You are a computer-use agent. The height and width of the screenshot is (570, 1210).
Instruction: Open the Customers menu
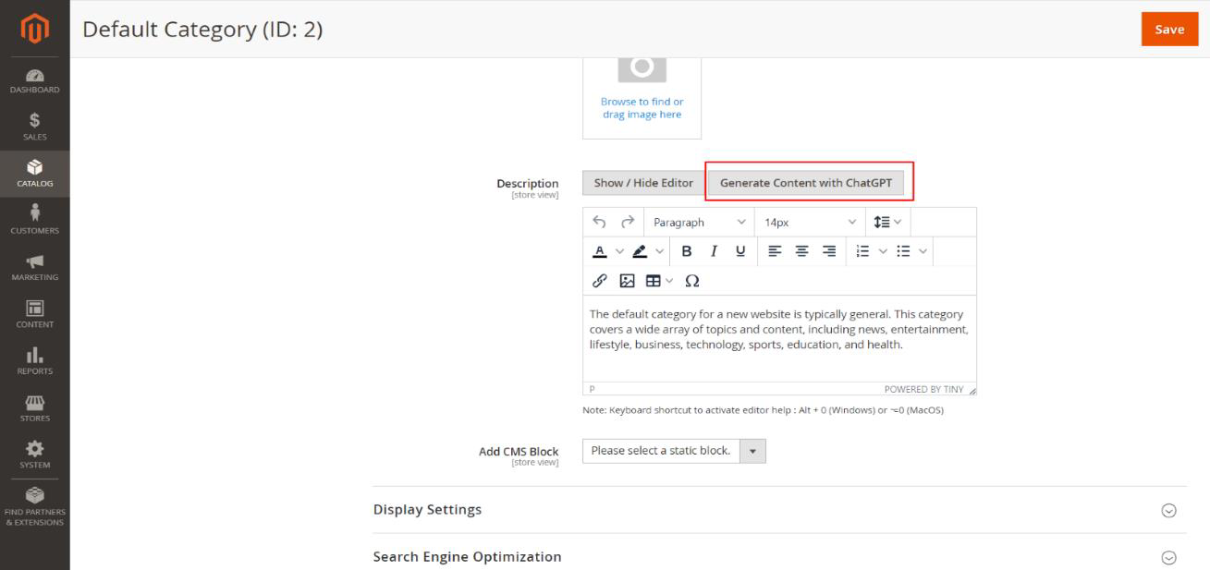pyautogui.click(x=34, y=221)
